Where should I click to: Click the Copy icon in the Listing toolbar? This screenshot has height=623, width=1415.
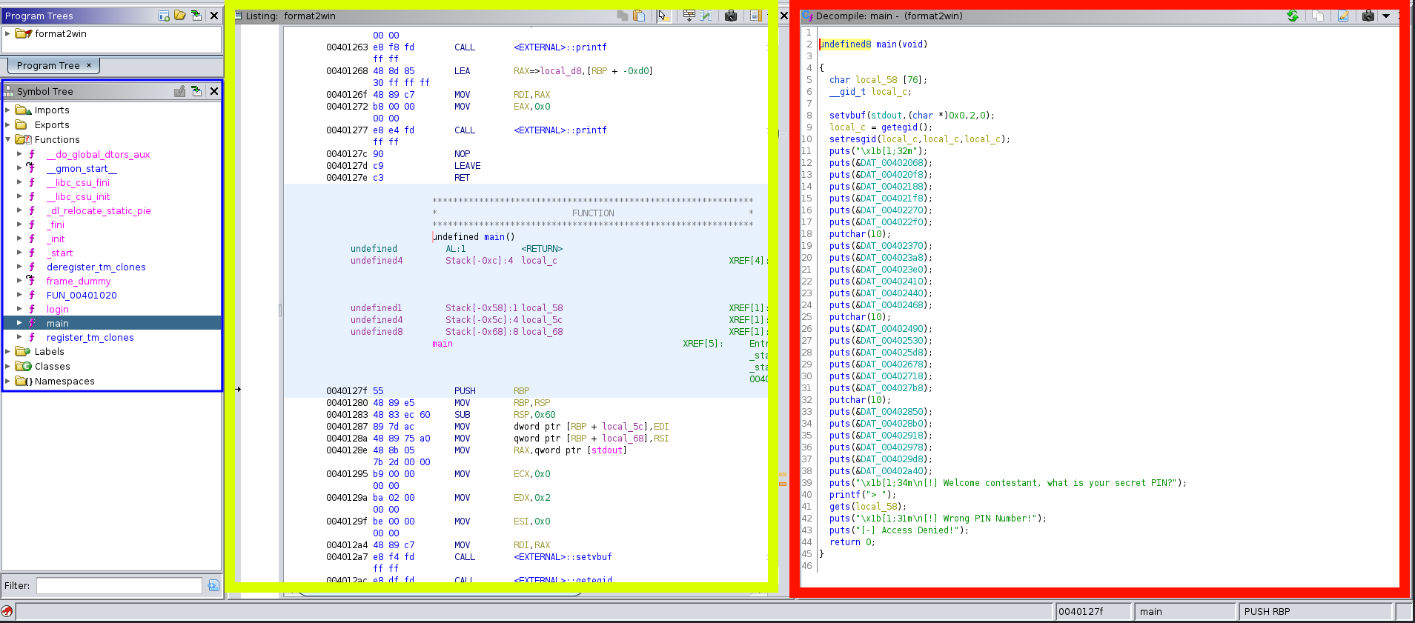point(623,16)
